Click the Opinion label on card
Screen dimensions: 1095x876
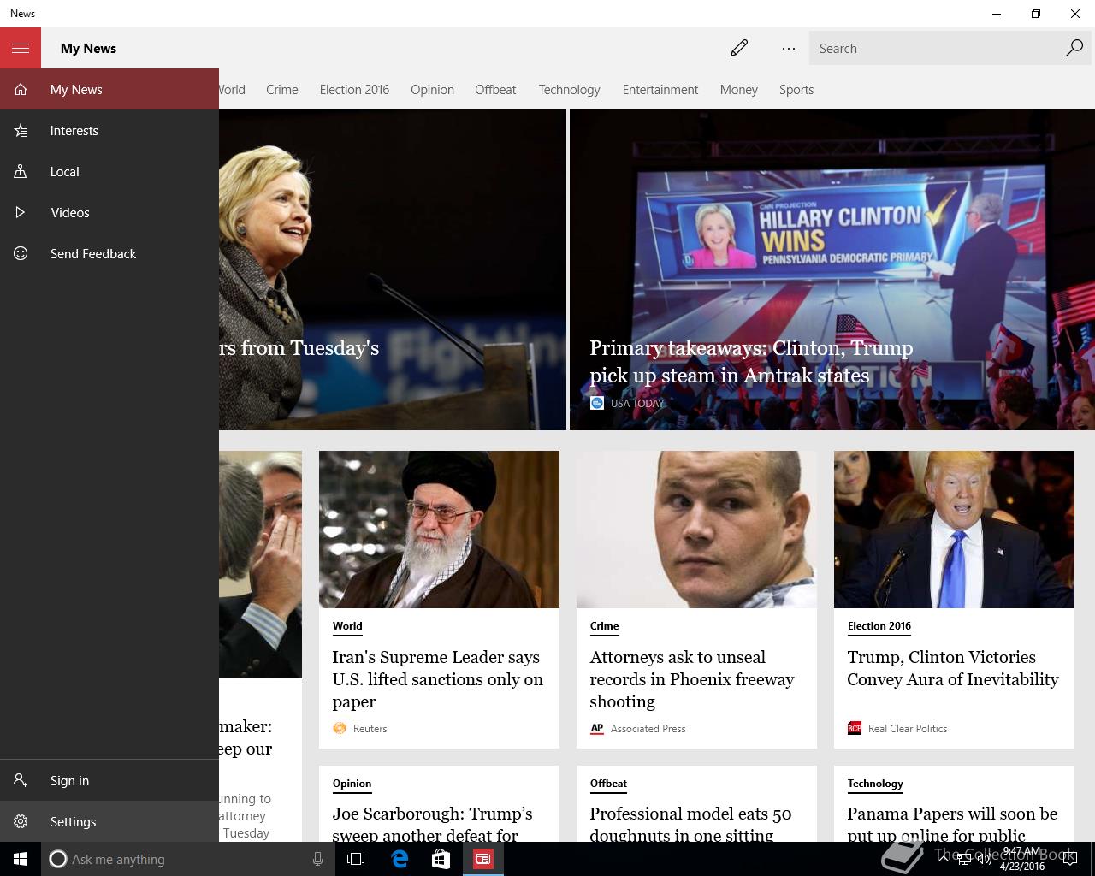(352, 784)
